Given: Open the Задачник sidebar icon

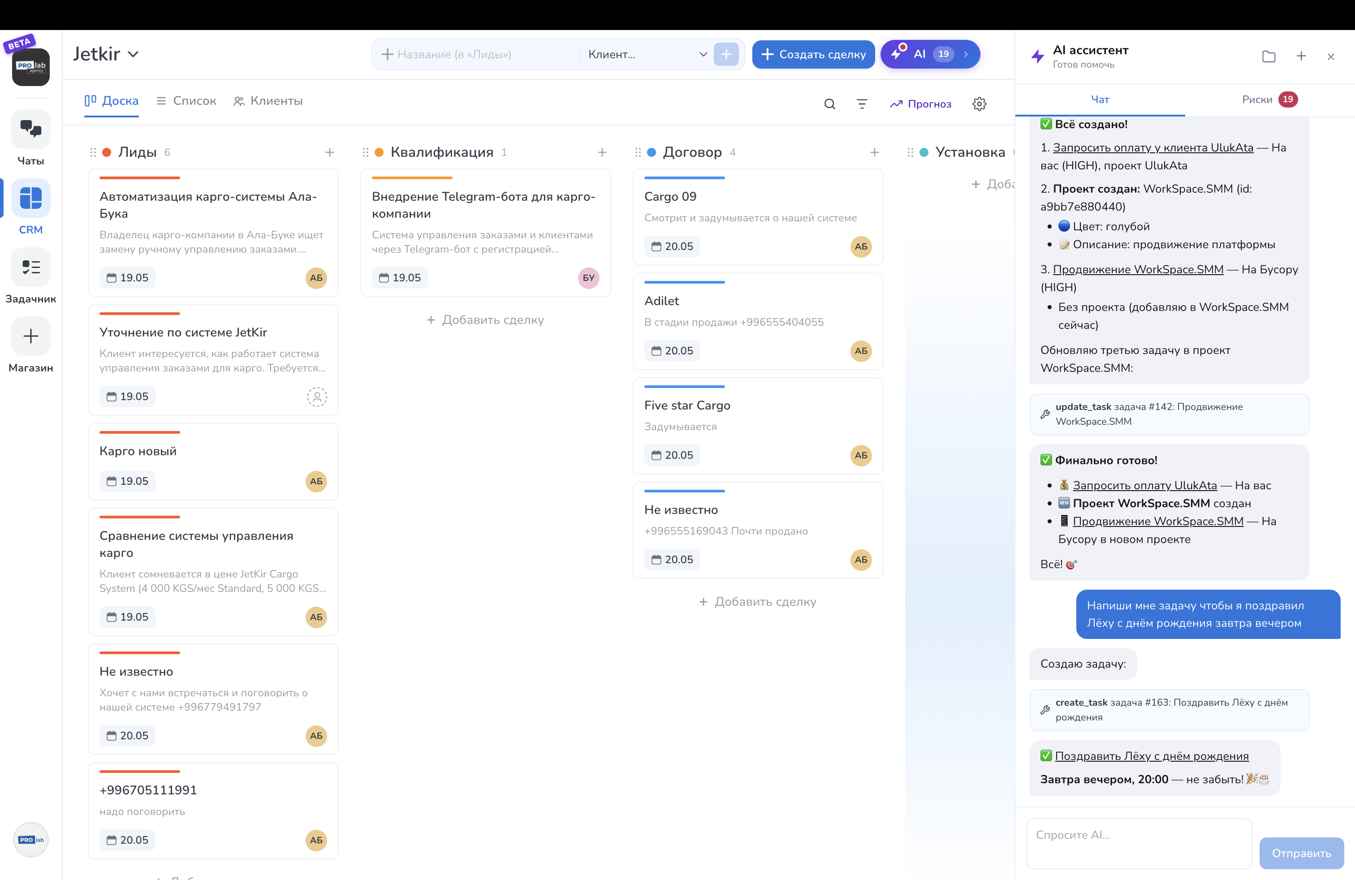Looking at the screenshot, I should (31, 267).
